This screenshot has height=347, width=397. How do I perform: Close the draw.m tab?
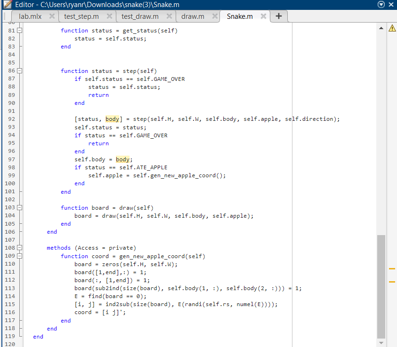215,16
